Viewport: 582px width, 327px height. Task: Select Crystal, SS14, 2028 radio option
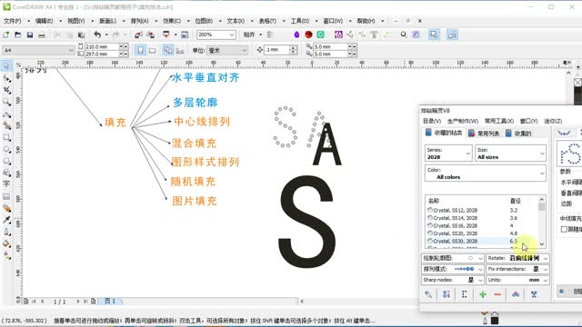(430, 218)
